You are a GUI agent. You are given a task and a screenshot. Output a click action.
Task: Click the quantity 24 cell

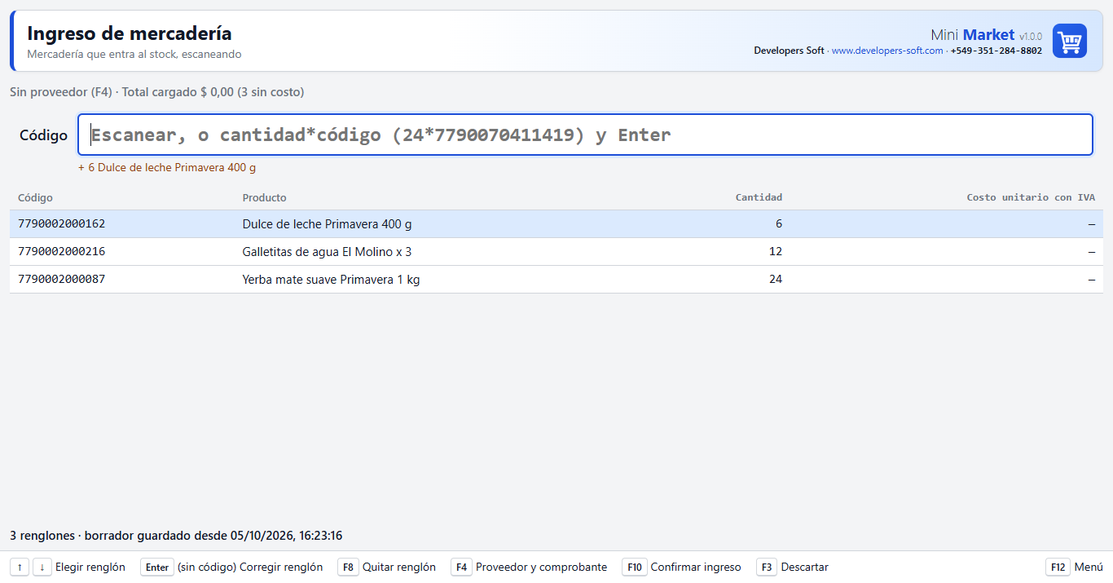click(x=776, y=280)
